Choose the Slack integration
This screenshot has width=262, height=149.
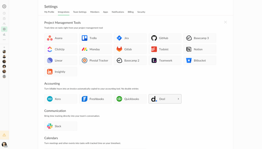(61, 126)
